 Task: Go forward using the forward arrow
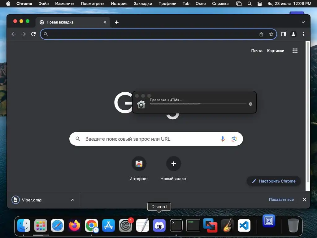point(24,34)
